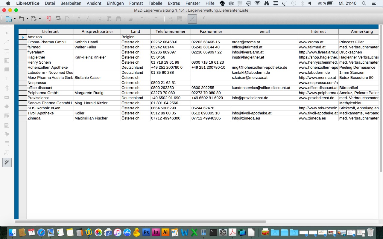Open Terminal from the Dock
The image size is (383, 239).
click(213, 232)
